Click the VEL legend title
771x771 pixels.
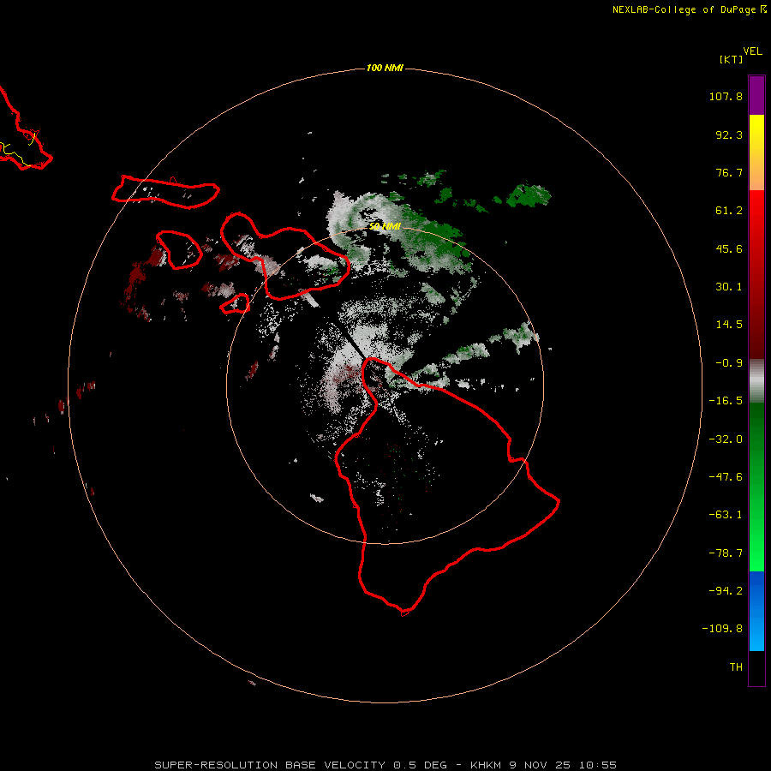[x=753, y=51]
